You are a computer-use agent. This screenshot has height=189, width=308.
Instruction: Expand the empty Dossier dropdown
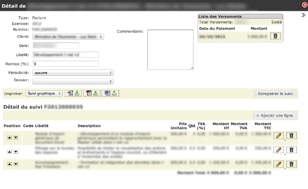(73, 81)
